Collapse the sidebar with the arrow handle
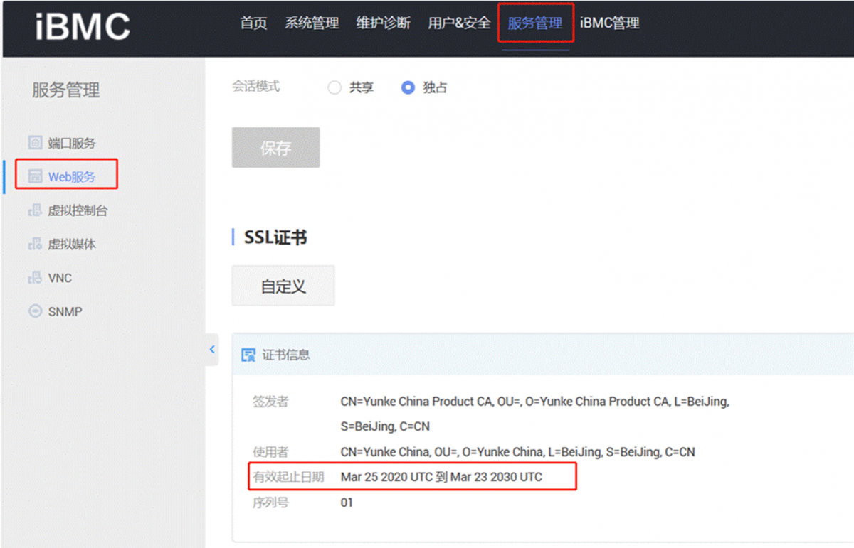Image resolution: width=854 pixels, height=548 pixels. (212, 349)
